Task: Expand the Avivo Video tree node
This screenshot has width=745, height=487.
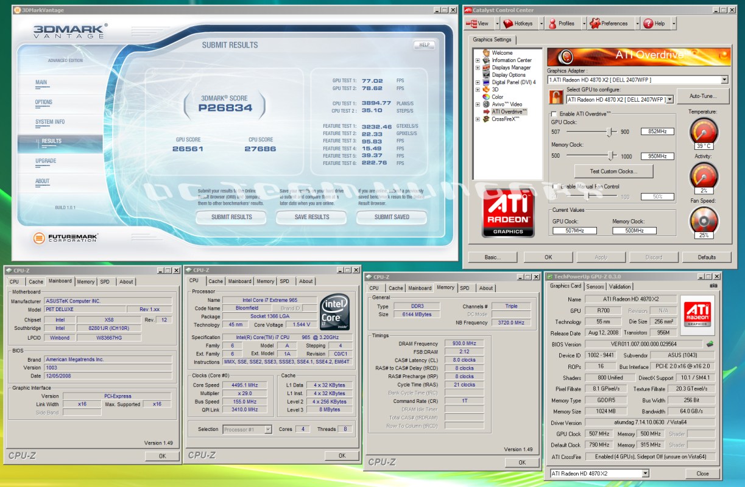Action: (478, 105)
